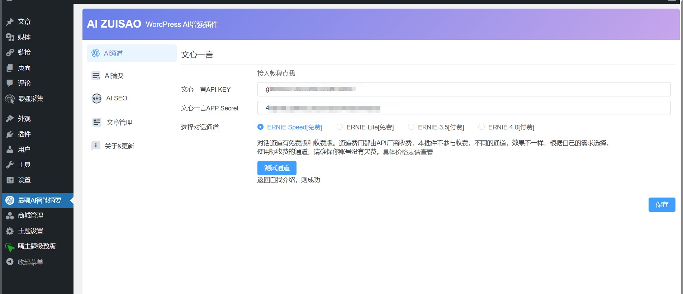Click the chain-link icon next to 链接
This screenshot has width=683, height=294.
[x=10, y=53]
